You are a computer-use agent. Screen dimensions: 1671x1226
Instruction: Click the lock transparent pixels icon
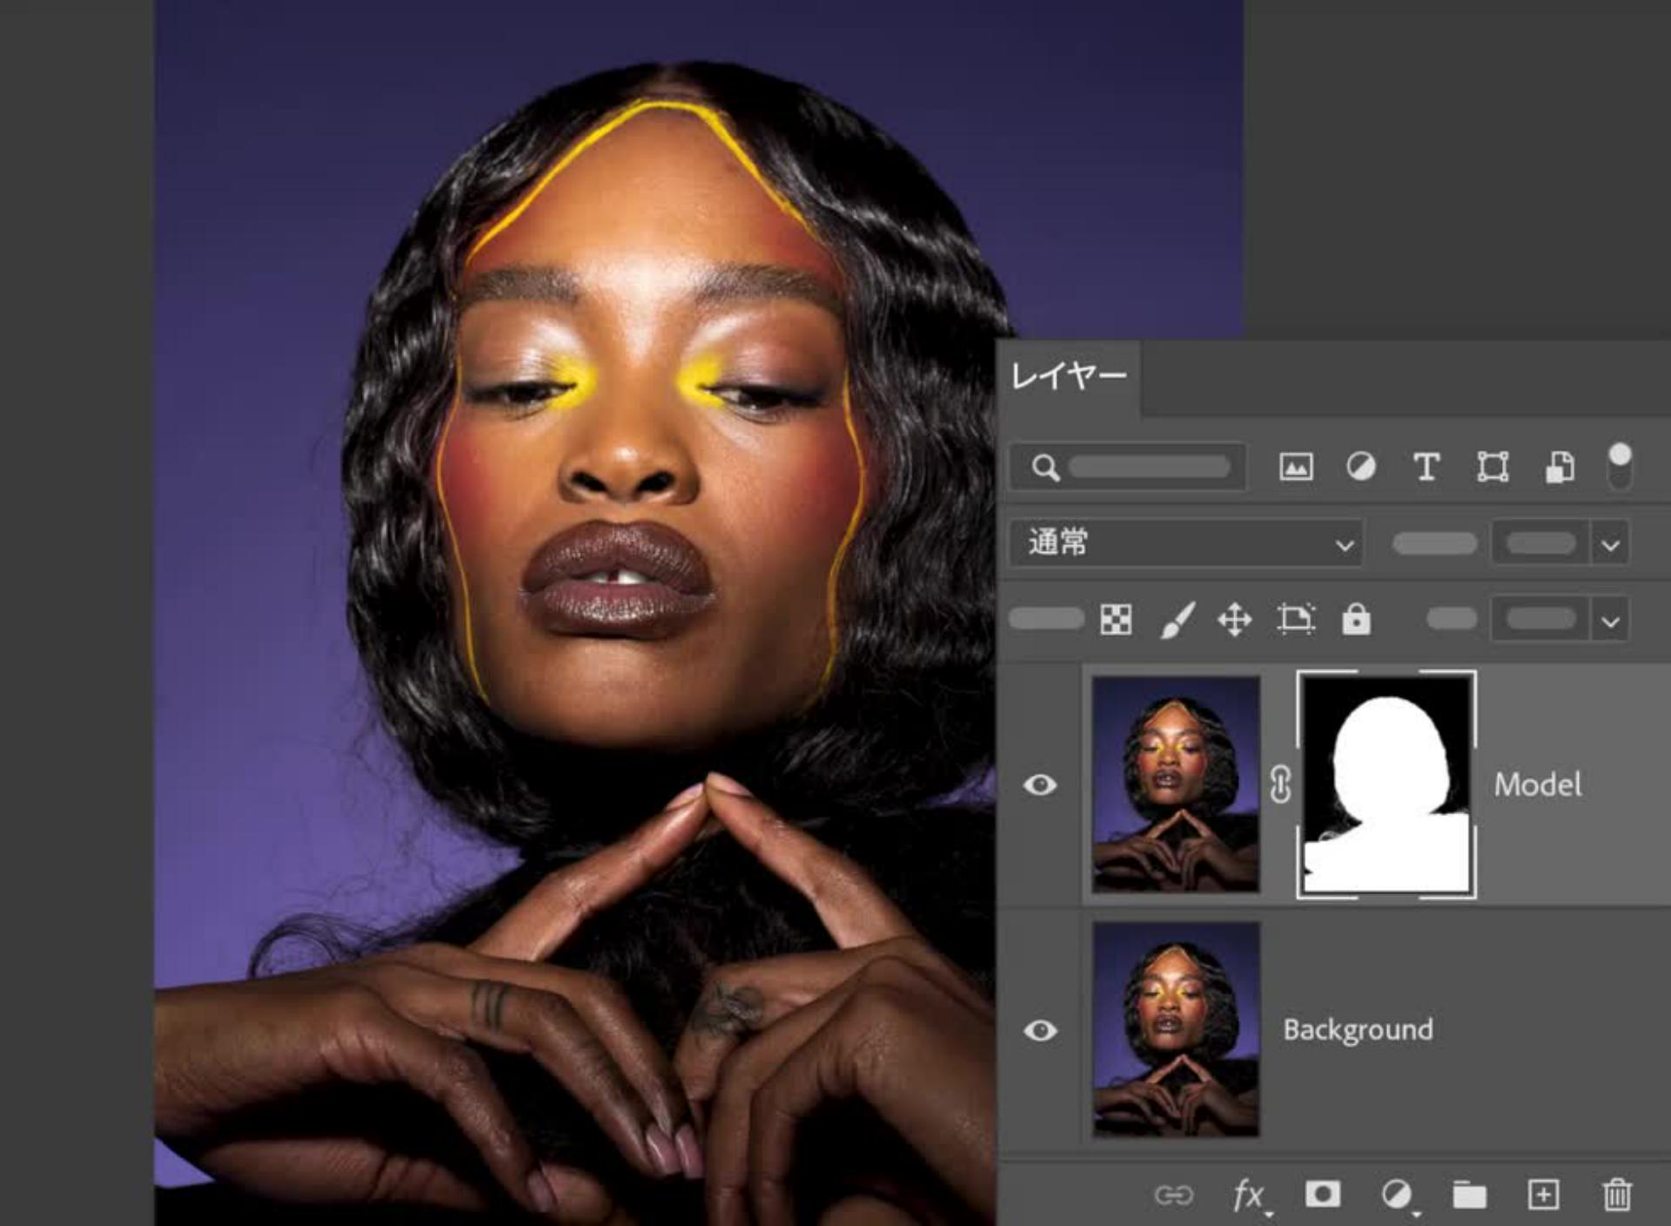tap(1116, 619)
